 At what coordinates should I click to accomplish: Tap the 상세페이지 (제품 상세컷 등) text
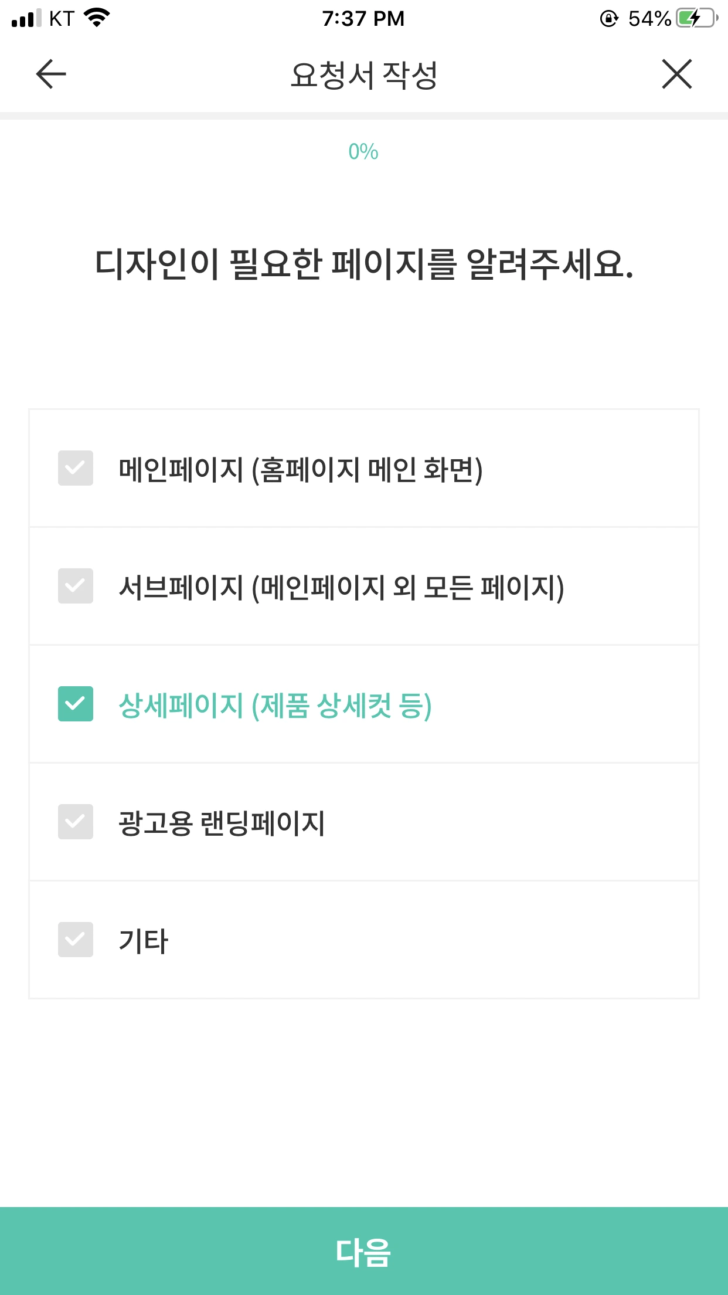(x=275, y=706)
